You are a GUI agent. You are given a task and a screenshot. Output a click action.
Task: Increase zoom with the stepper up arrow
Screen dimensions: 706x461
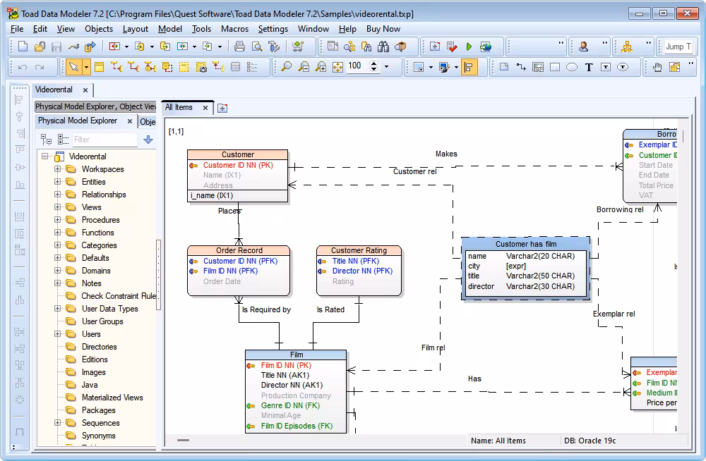point(373,64)
